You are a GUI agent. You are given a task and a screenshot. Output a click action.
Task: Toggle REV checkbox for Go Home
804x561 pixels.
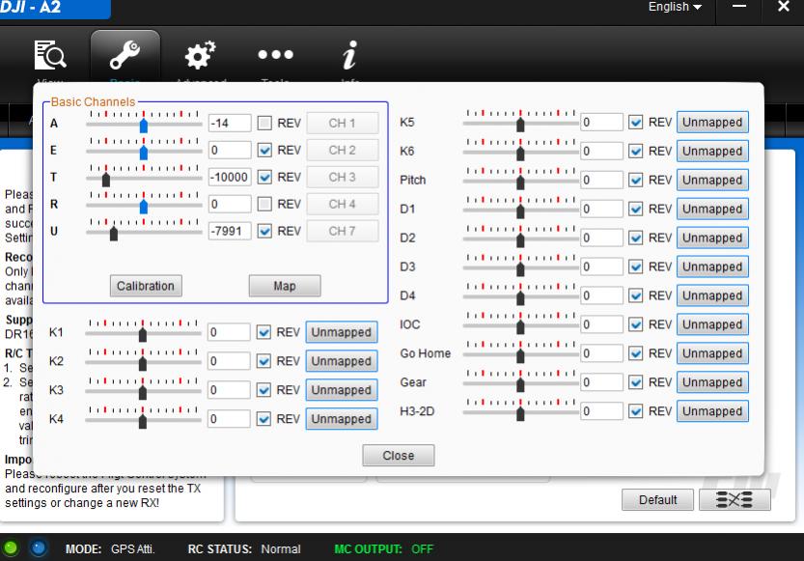[635, 353]
